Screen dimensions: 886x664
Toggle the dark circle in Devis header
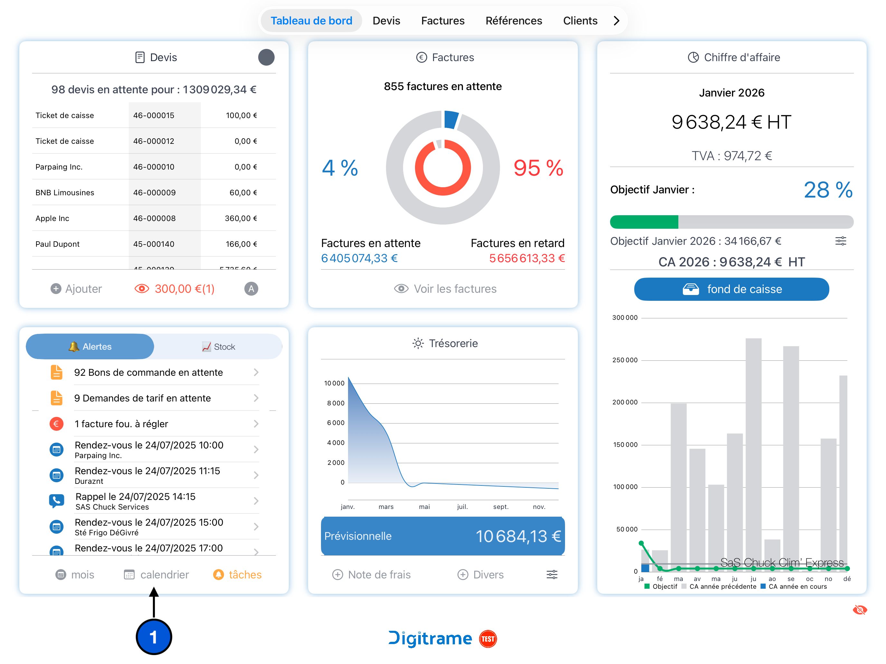266,57
